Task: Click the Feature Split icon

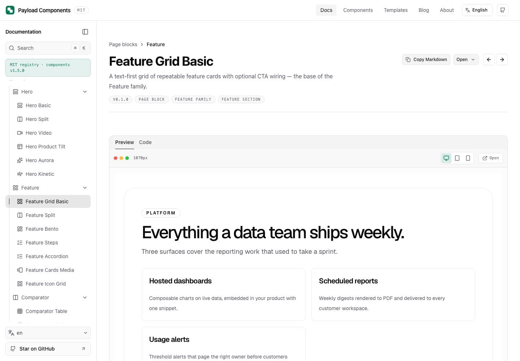Action: click(x=20, y=215)
